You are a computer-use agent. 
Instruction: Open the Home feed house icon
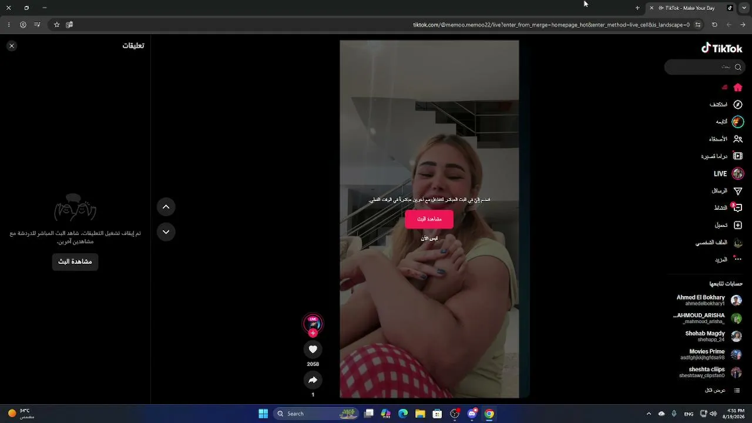click(x=738, y=88)
